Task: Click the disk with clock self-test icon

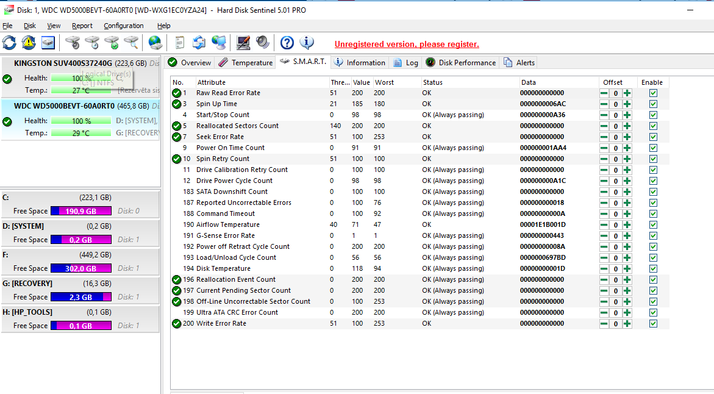Action: (92, 43)
